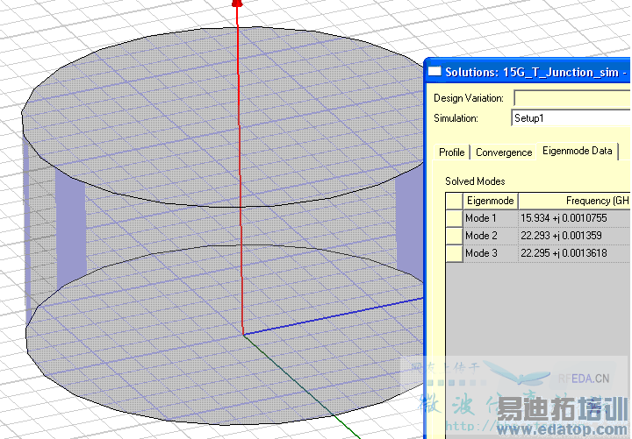Select the Mode 1 row selector box
The image size is (632, 439).
coord(454,218)
